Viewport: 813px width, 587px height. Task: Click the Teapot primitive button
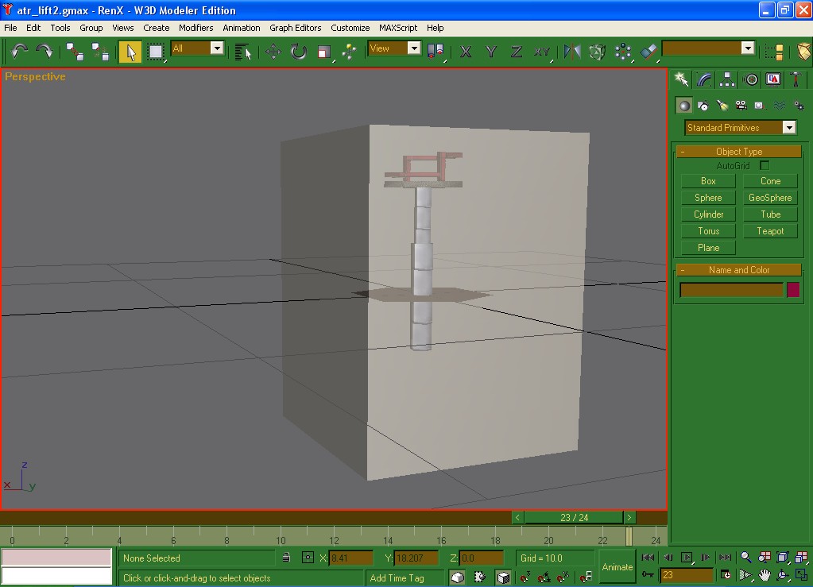tap(770, 231)
